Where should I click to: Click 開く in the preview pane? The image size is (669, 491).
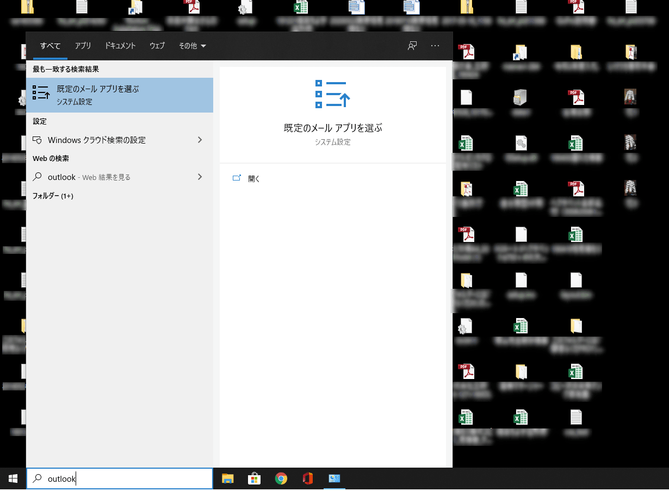[254, 178]
